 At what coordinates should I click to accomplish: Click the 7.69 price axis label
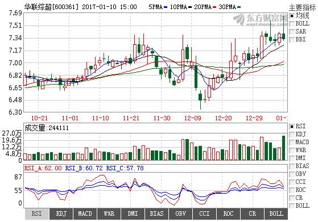click(x=15, y=13)
